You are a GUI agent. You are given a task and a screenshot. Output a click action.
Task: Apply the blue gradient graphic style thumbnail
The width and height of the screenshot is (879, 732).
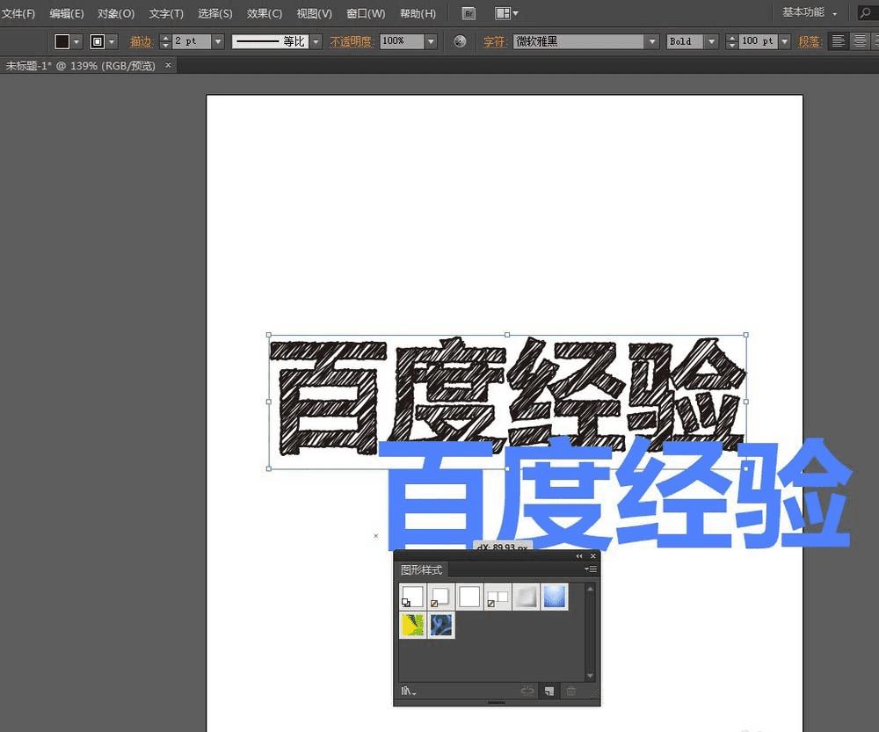click(x=556, y=597)
